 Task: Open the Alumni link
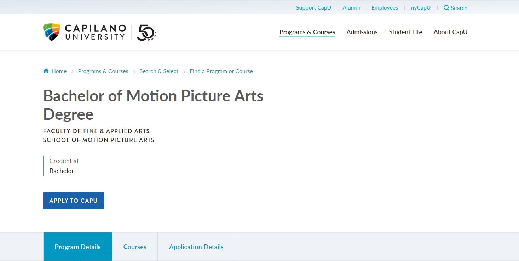click(351, 8)
